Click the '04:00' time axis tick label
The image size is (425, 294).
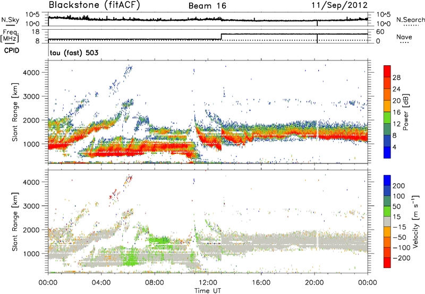(x=101, y=283)
